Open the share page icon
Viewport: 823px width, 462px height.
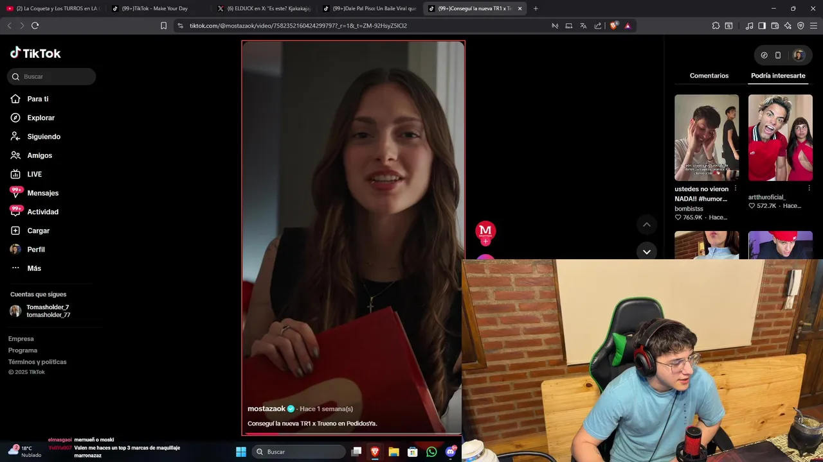pyautogui.click(x=598, y=26)
